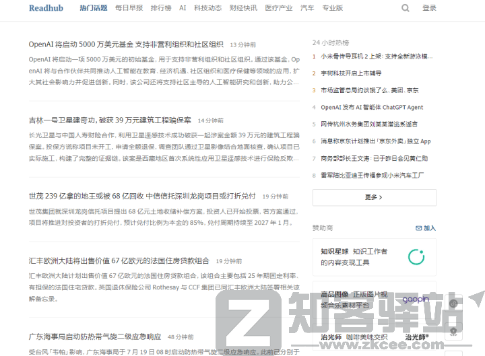Screen dimensions: 485x356
Task: Click the search magnifier icon
Action: pos(406,8)
